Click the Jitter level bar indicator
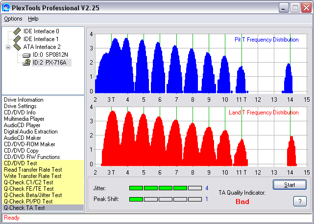The image size is (314, 224). 166,188
